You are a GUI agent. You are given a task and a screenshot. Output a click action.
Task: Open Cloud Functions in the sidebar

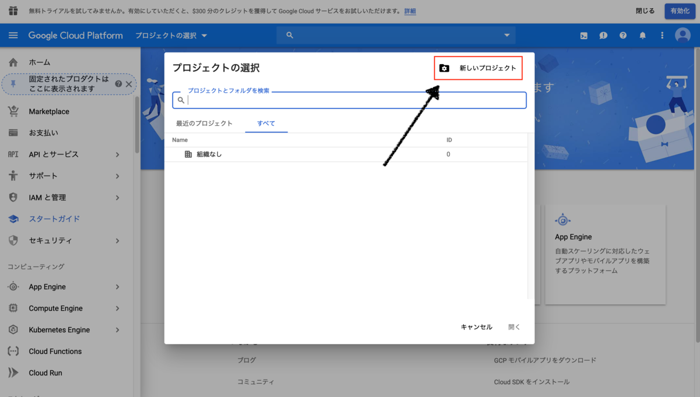pyautogui.click(x=55, y=352)
